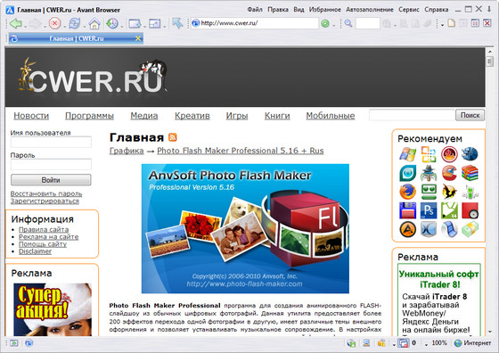
Task: Click the red Stop loading icon
Action: [54, 23]
